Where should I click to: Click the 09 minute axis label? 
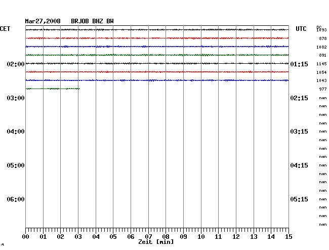183,237
